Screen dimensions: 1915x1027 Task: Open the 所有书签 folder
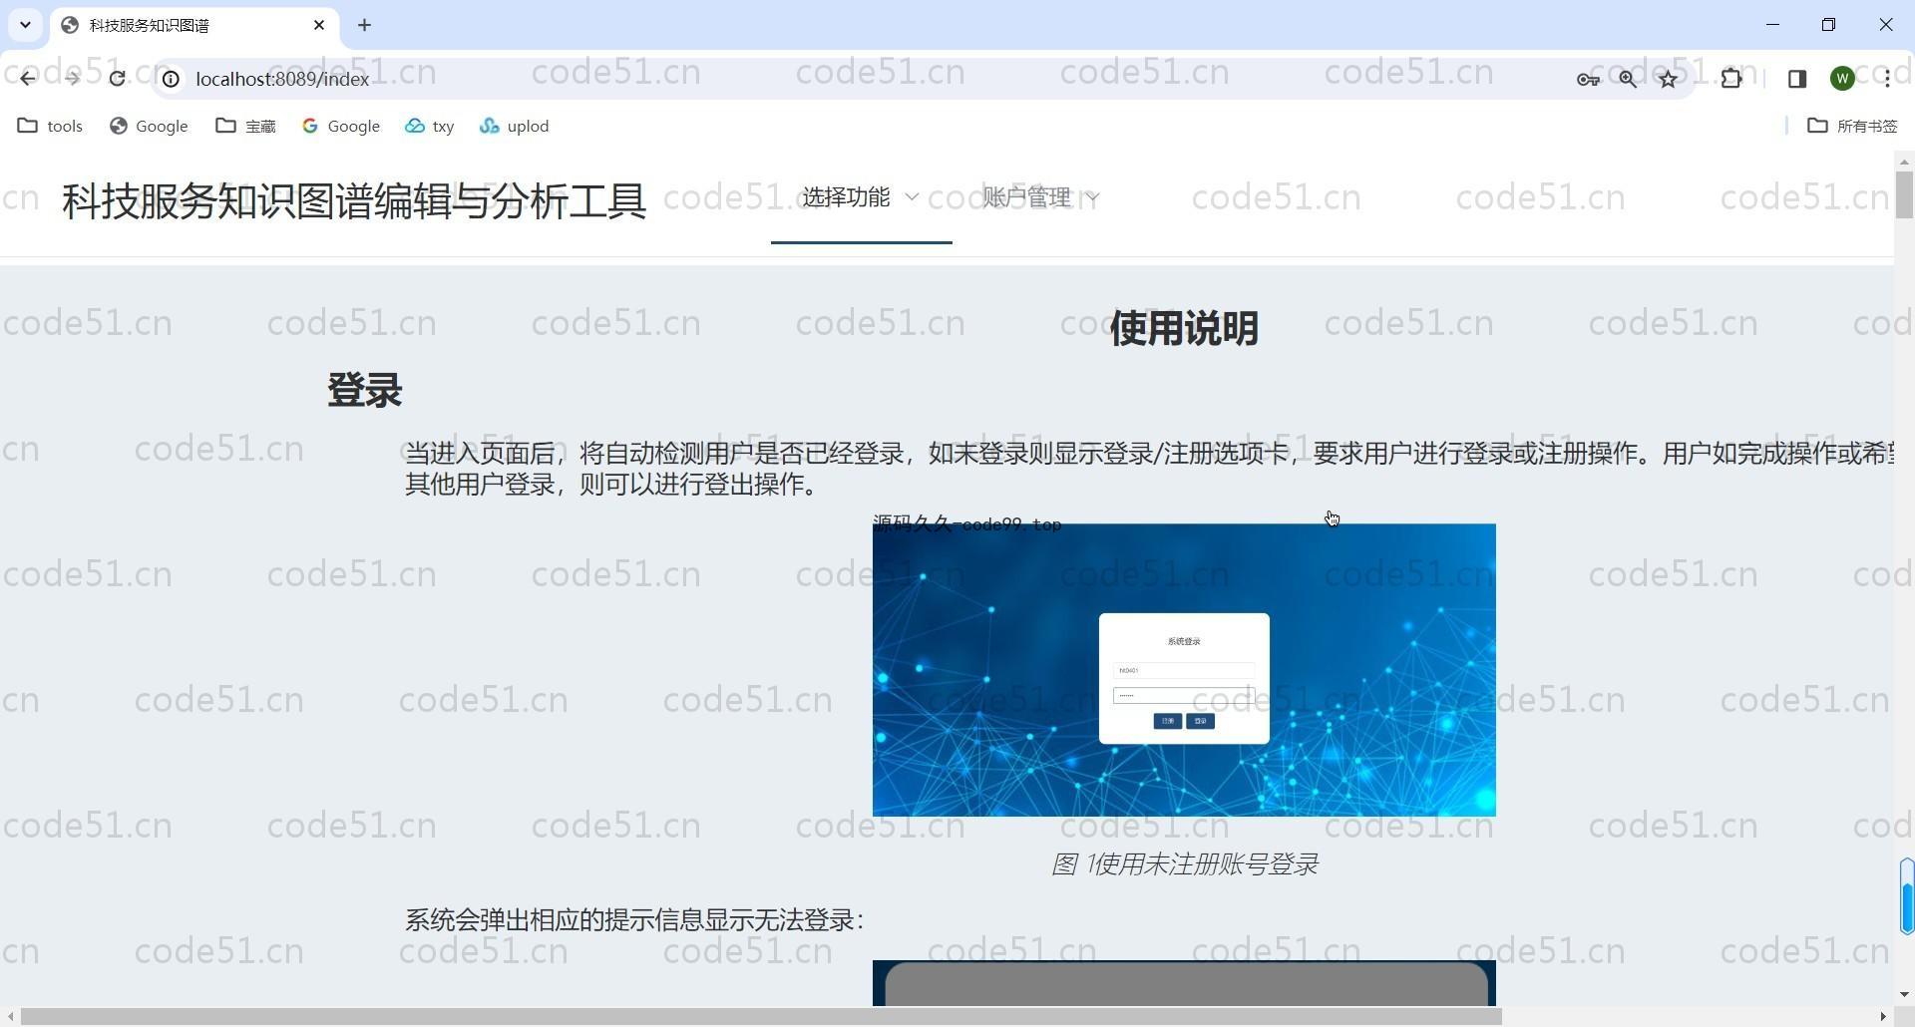coord(1853,126)
